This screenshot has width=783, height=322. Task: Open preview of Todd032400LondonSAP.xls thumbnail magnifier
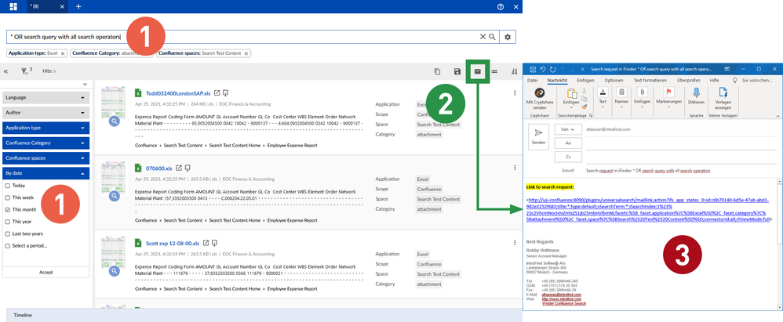point(115,121)
